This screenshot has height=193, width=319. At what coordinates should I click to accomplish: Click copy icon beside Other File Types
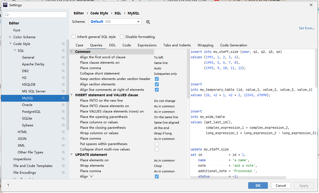click(63, 152)
